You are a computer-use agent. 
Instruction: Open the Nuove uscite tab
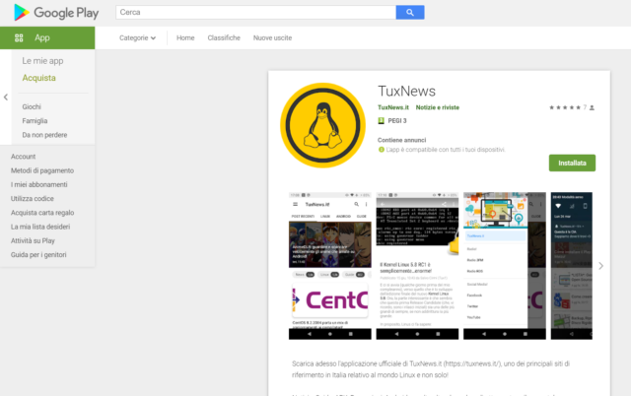tap(272, 37)
